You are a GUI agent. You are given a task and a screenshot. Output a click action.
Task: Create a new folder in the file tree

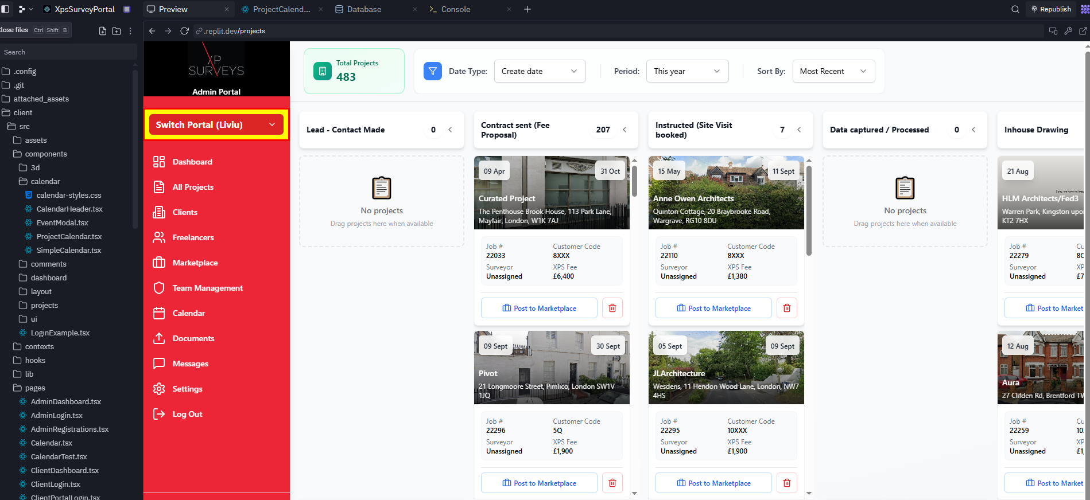click(x=117, y=31)
